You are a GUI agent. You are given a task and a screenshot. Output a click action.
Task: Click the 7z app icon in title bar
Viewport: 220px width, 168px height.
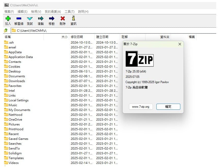coord(7,5)
